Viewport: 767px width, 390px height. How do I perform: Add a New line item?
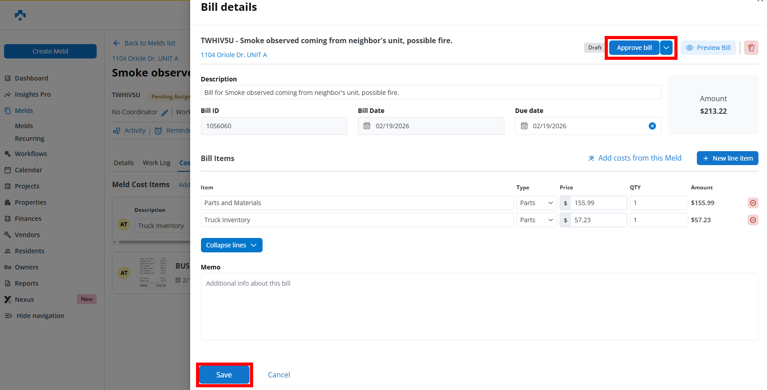click(727, 158)
